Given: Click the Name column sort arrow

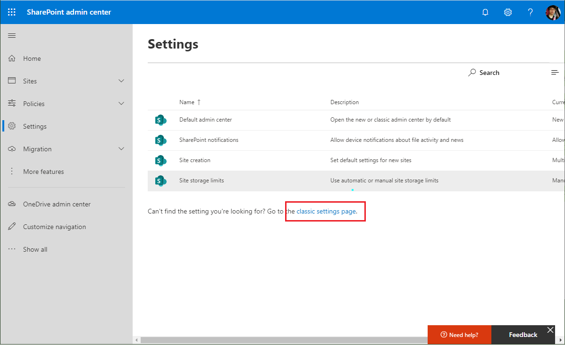Looking at the screenshot, I should (199, 102).
